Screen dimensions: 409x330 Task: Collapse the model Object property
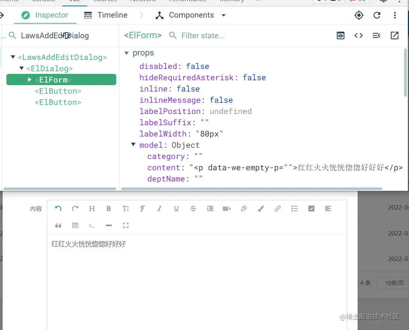click(133, 144)
